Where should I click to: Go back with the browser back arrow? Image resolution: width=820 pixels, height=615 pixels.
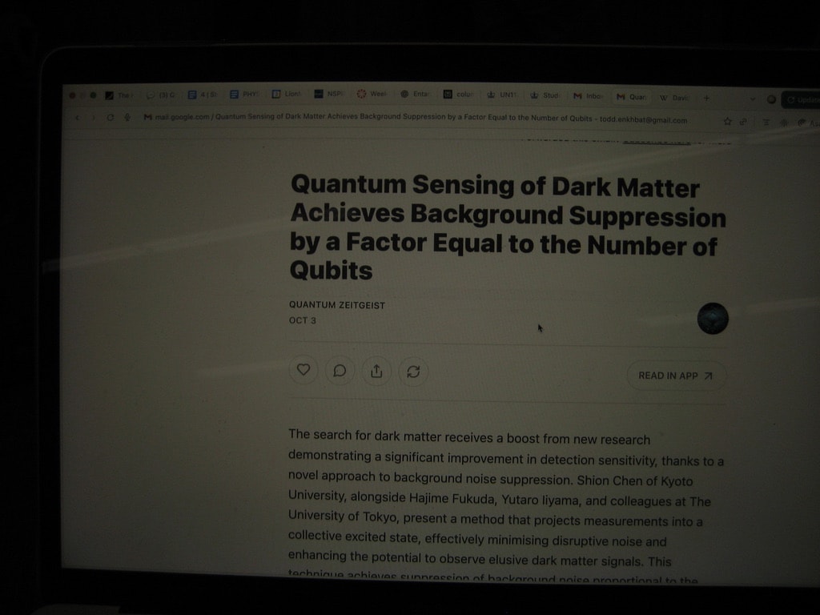tap(77, 118)
